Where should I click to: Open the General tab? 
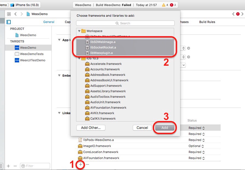click(49, 22)
